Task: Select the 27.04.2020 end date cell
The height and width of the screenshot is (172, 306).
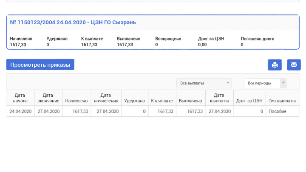Action: (x=48, y=111)
